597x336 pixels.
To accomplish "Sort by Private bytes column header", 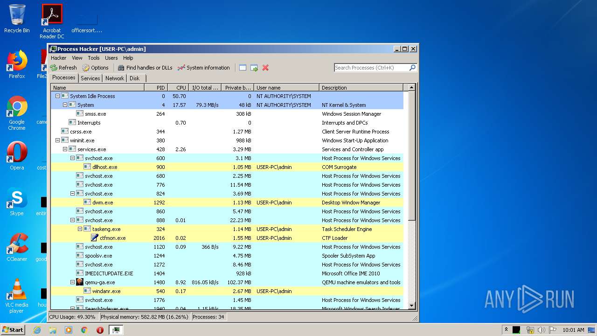I will click(x=238, y=88).
